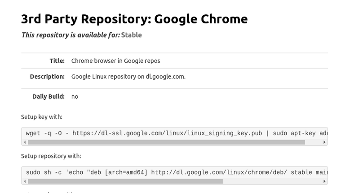Click the "3rd Party Repository: Google Chrome" heading
Image resolution: width=345 pixels, height=193 pixels.
click(134, 19)
